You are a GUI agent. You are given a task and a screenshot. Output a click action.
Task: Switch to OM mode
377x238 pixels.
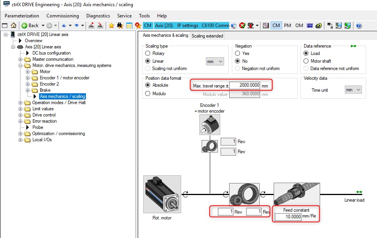(299, 26)
